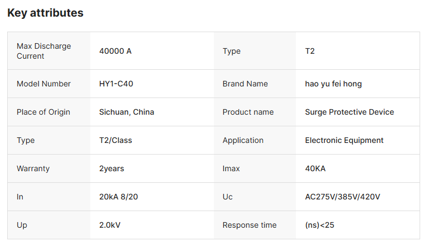Click the "Response time" label

coord(249,225)
